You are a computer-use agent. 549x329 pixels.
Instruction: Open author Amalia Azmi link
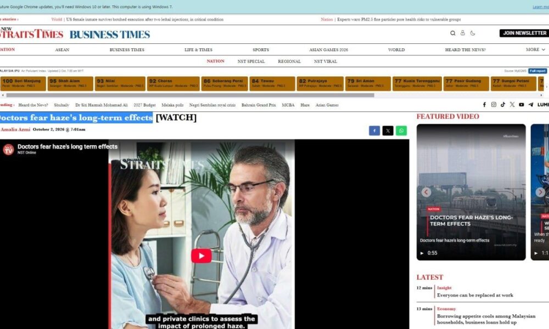pos(15,129)
